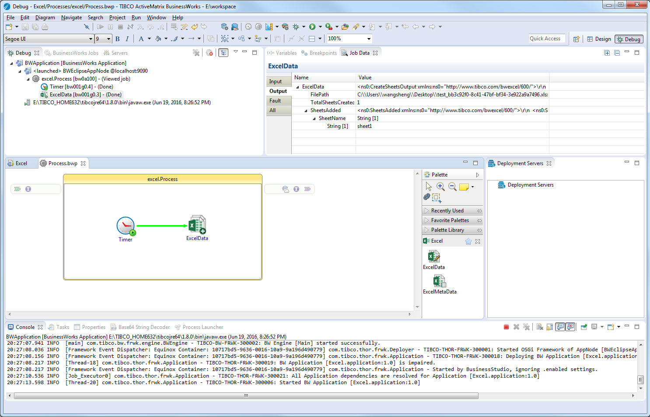Collapse the SheetsAdded row in Job Data
The width and height of the screenshot is (650, 417).
tap(306, 110)
